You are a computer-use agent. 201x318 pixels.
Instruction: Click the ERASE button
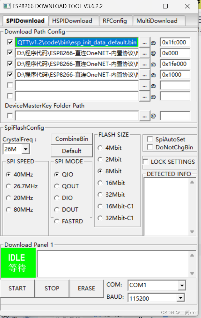[x=86, y=288]
